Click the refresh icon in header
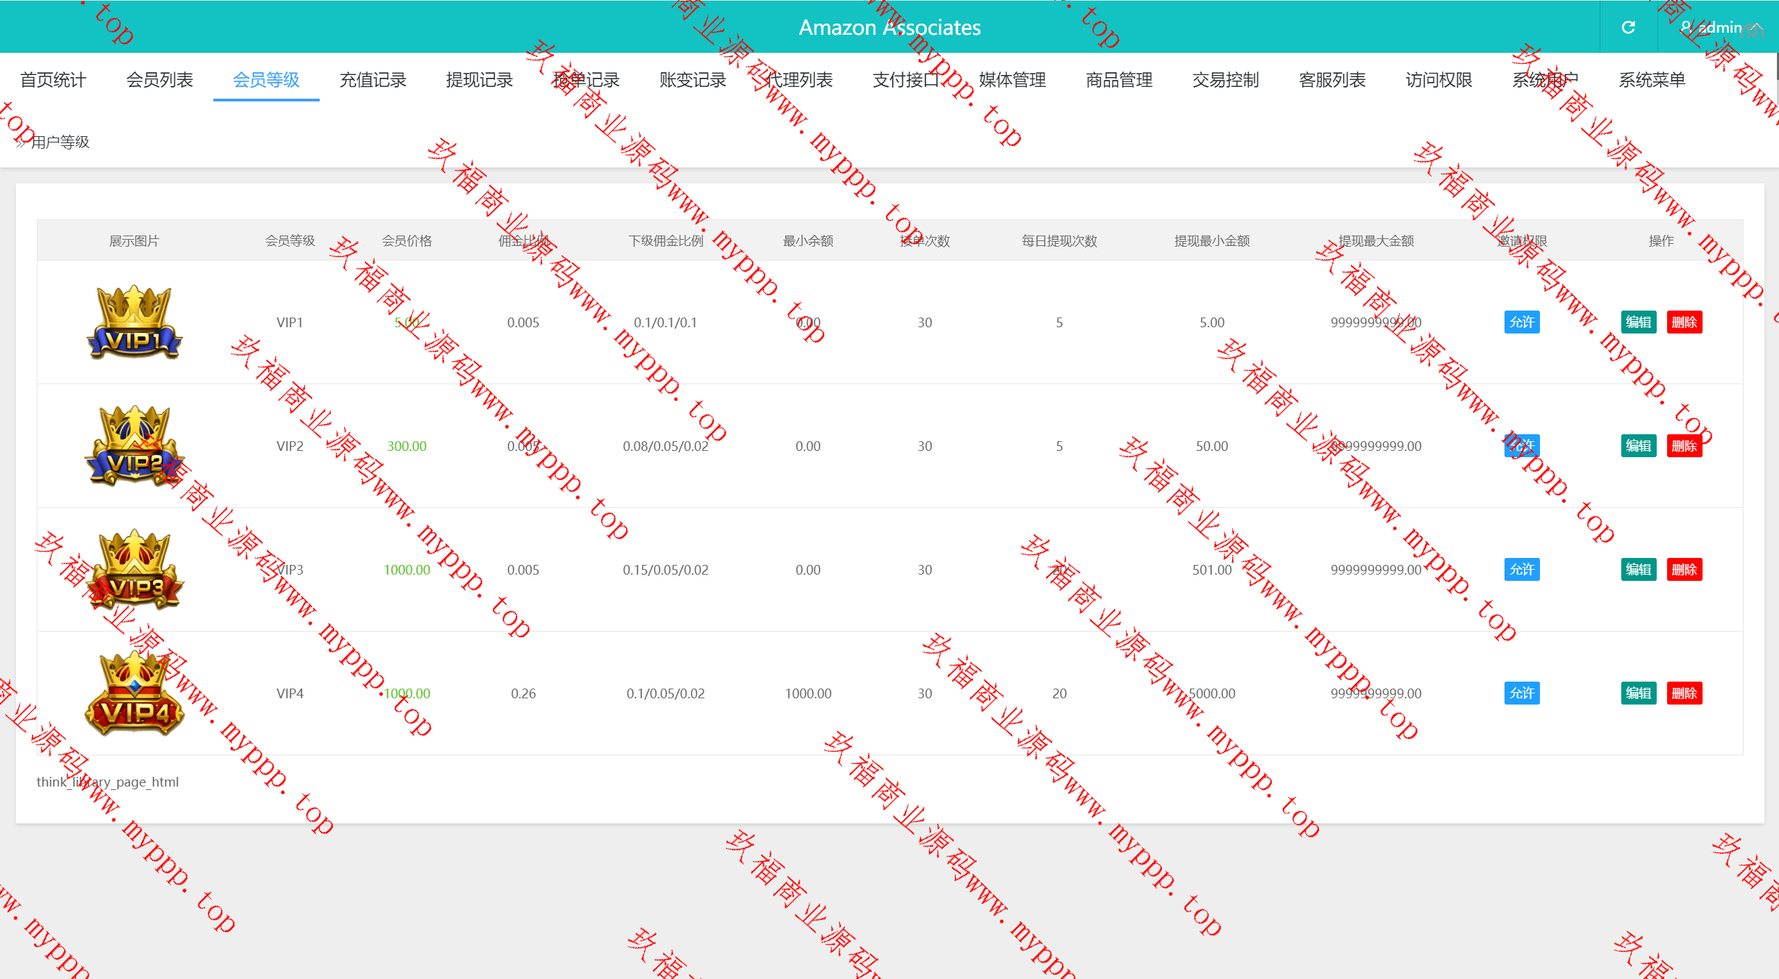1779x979 pixels. coord(1628,27)
